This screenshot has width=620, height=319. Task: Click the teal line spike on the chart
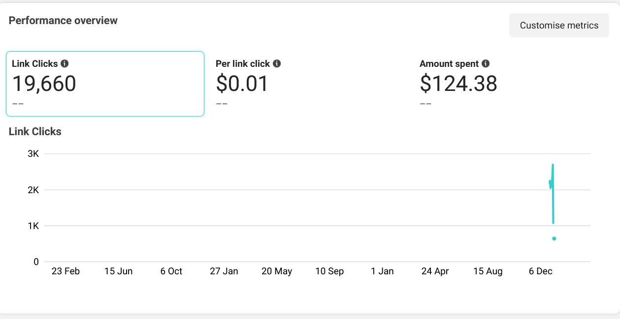(553, 197)
